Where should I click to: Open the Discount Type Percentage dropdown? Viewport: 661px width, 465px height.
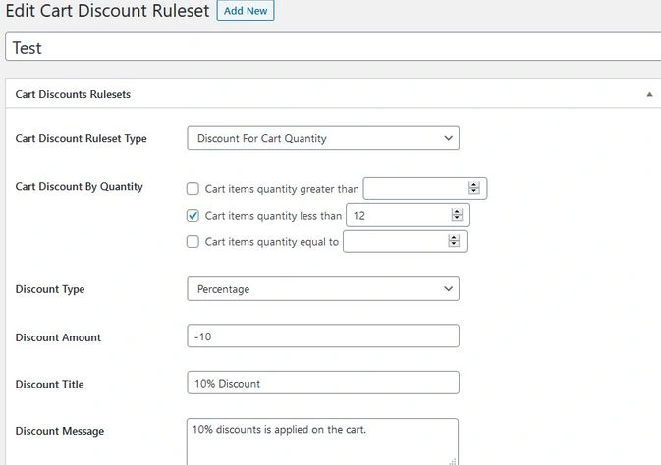(322, 289)
